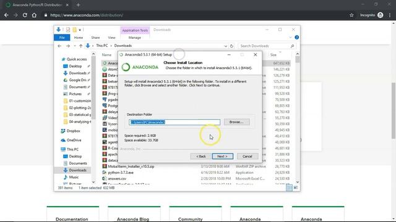Open a new Chrome tab

[x=78, y=5]
